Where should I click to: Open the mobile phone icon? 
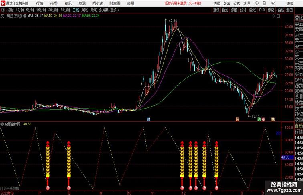pyautogui.click(x=265, y=3)
